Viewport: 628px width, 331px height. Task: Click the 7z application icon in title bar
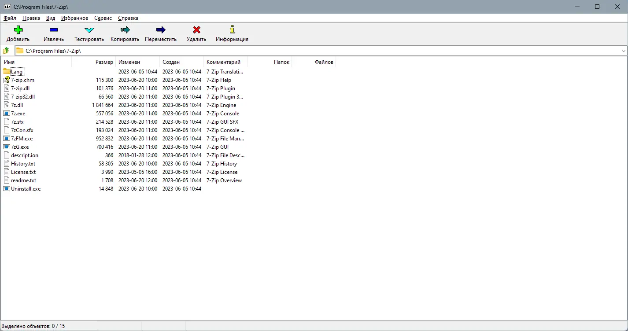click(7, 7)
